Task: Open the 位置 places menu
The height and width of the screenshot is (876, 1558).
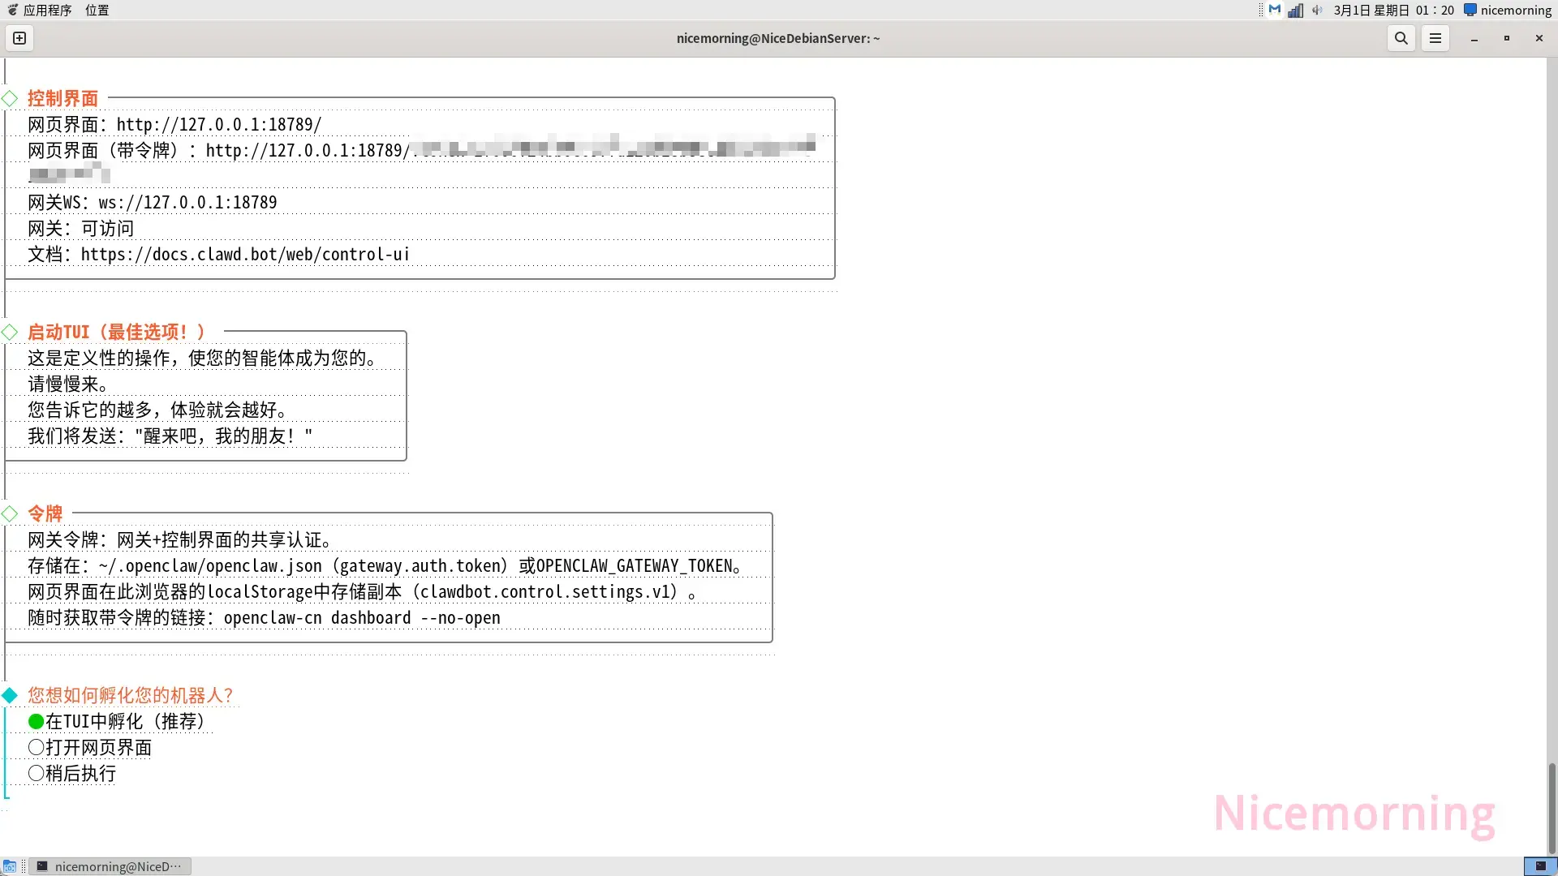Action: click(97, 11)
